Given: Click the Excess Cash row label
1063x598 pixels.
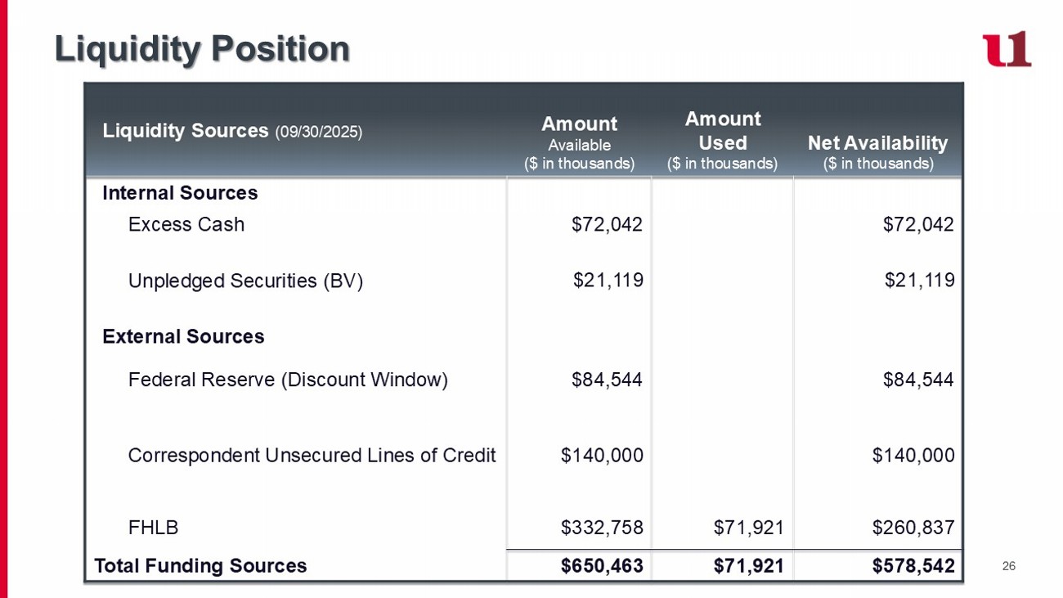Looking at the screenshot, I should point(186,225).
